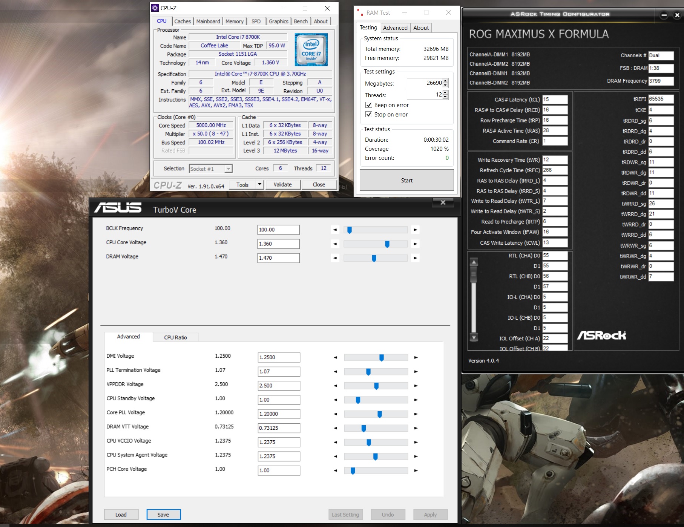Viewport: 684px width, 527px height.
Task: Switch to the Caches tab in CPU-Z
Action: pyautogui.click(x=183, y=21)
